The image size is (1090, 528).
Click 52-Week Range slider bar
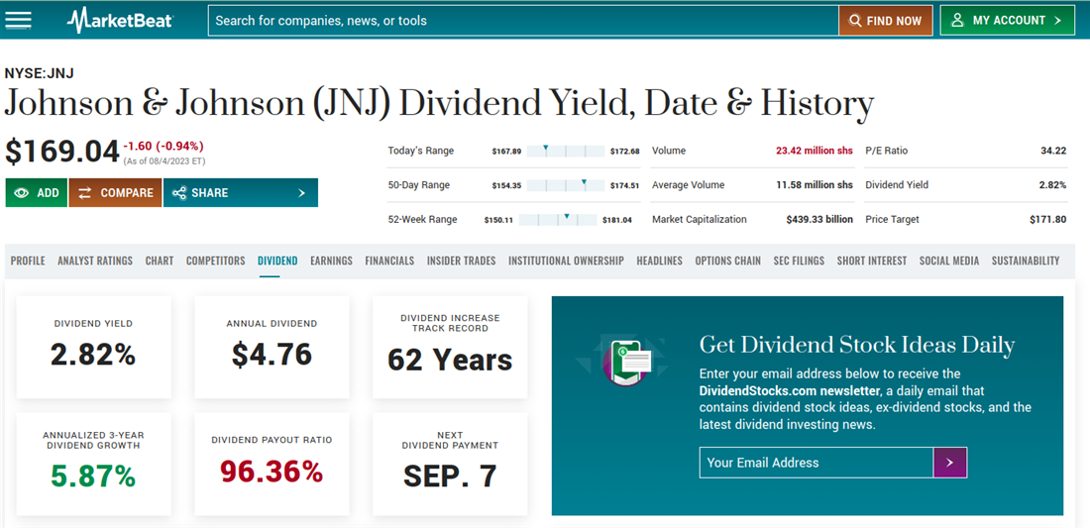[558, 220]
